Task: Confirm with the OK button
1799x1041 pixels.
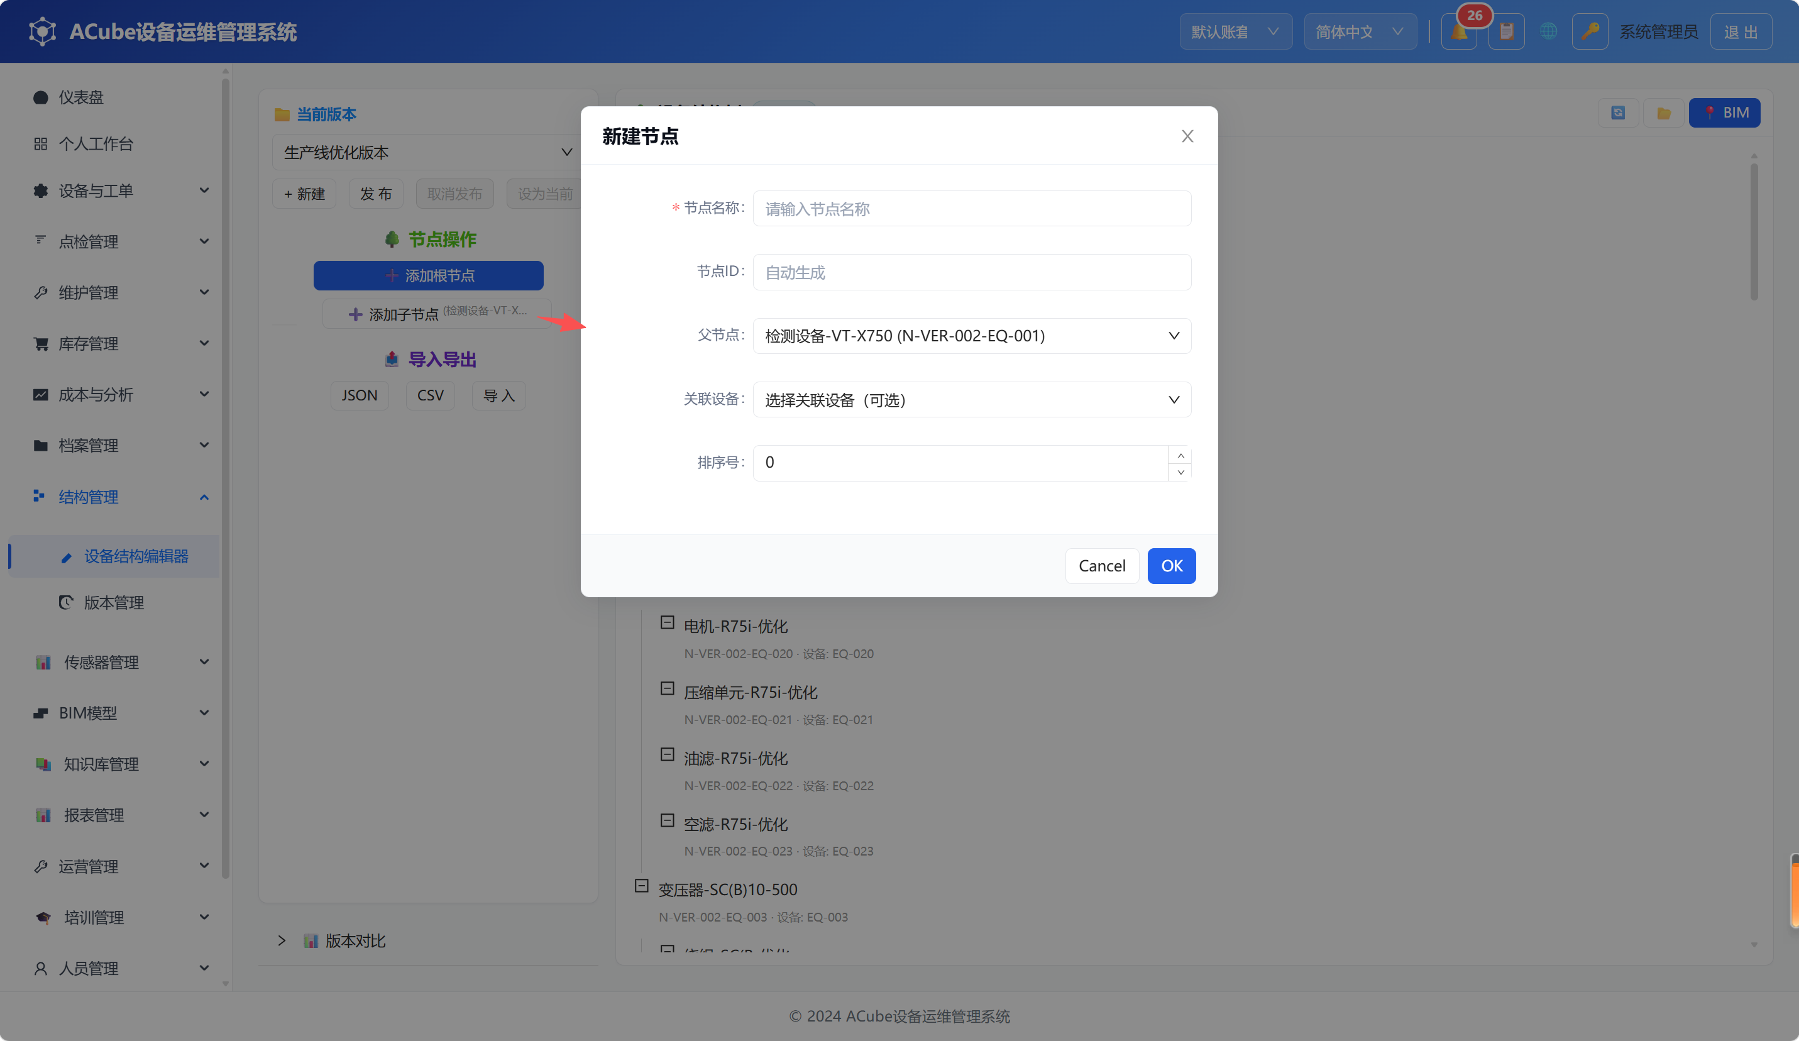Action: pyautogui.click(x=1172, y=566)
